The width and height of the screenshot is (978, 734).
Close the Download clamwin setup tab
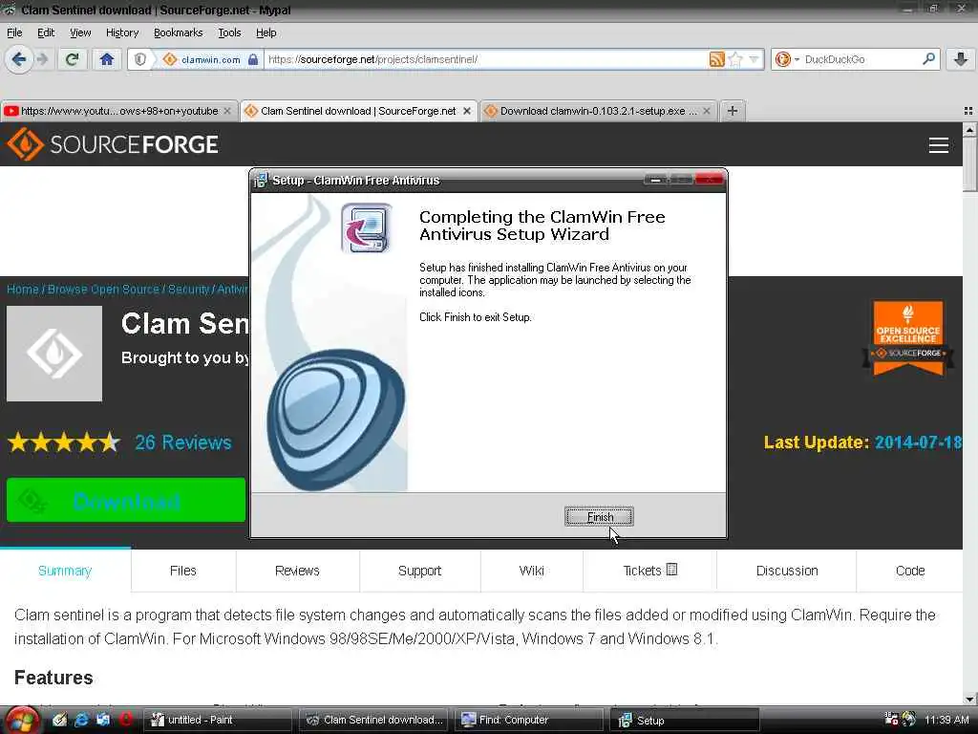point(706,111)
